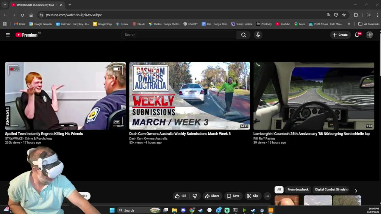Open Discord from the taskbar
The width and height of the screenshot is (381, 214).
click(183, 210)
